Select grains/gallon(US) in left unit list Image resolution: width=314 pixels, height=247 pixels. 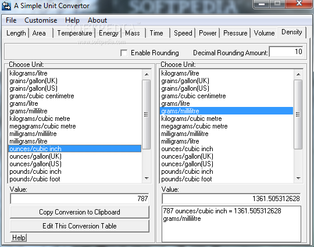[74, 88]
